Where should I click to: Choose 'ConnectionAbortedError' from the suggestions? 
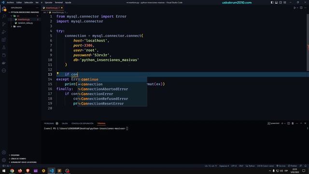[x=112, y=89]
